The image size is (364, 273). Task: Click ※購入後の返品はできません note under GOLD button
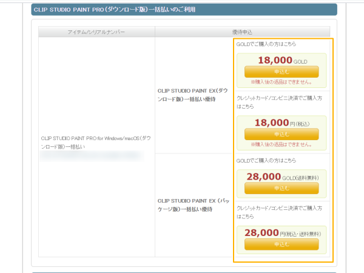pyautogui.click(x=281, y=82)
